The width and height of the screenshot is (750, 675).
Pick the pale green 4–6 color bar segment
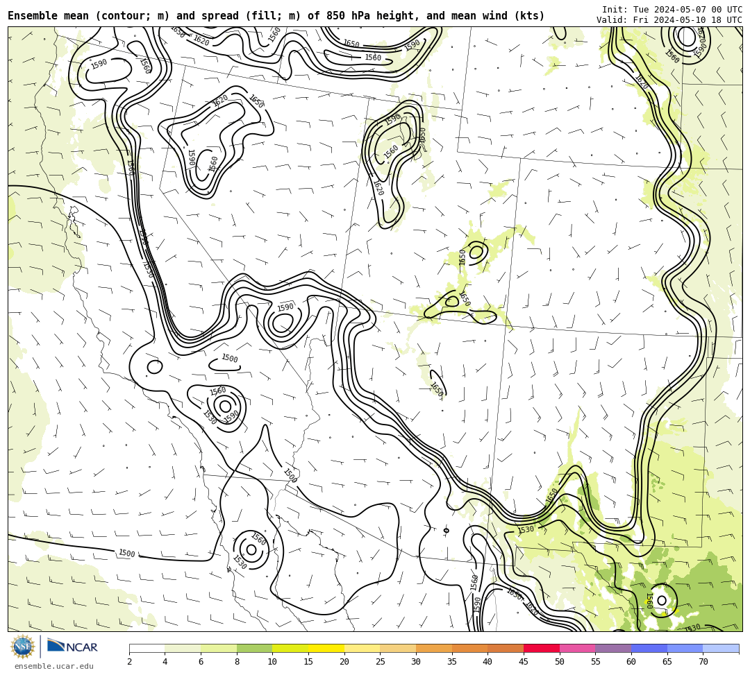(183, 648)
